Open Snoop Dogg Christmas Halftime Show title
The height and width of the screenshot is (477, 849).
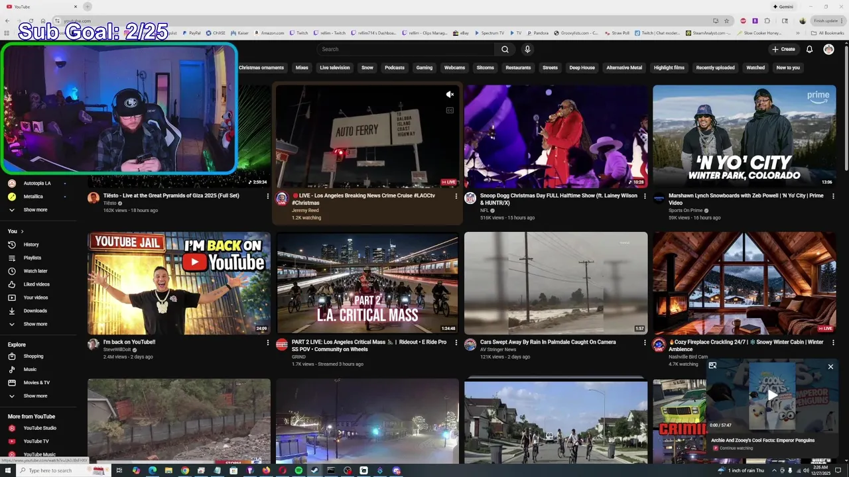click(558, 199)
